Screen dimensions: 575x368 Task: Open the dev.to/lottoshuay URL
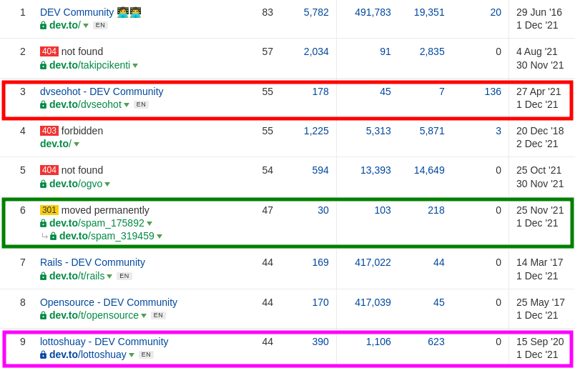[x=88, y=355]
